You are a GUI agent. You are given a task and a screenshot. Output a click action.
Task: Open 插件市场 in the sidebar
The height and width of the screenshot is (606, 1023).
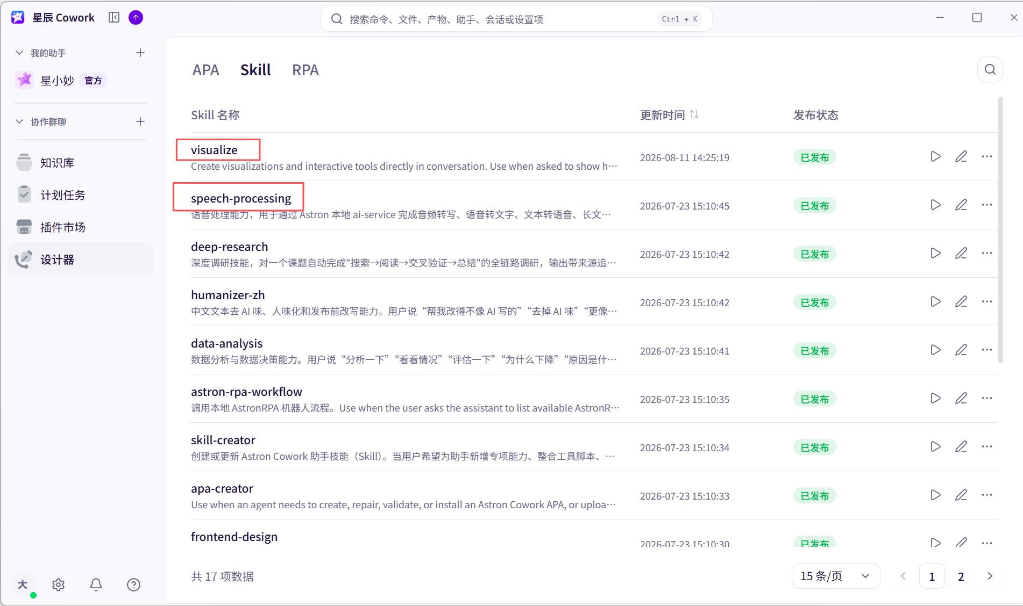point(81,227)
